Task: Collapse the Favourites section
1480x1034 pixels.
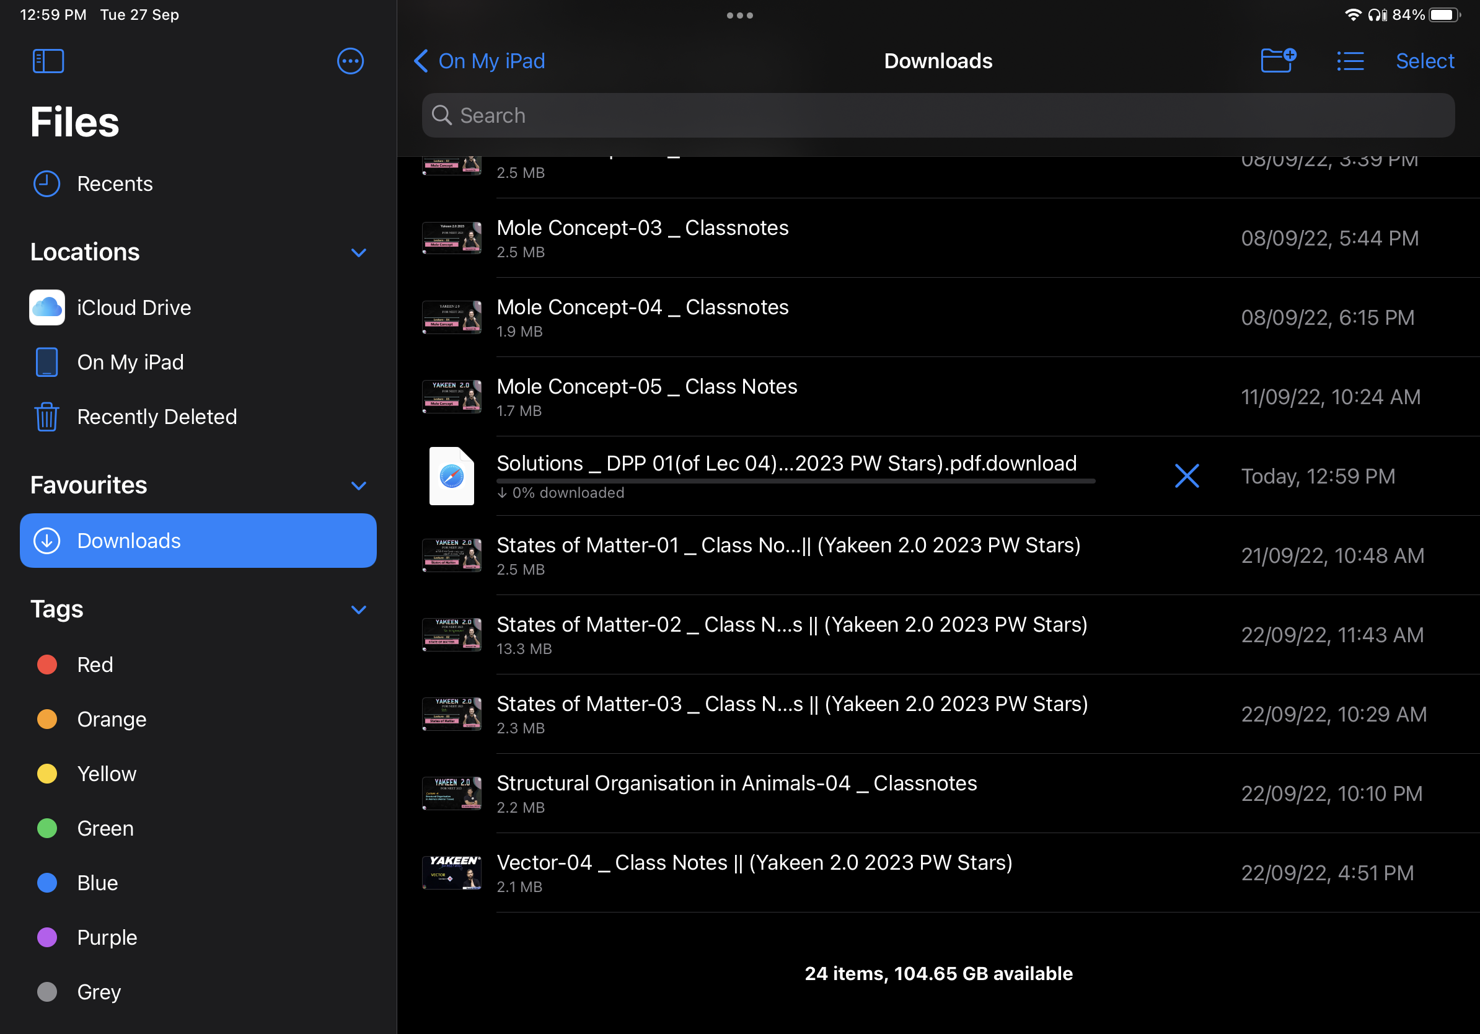Action: pos(358,485)
